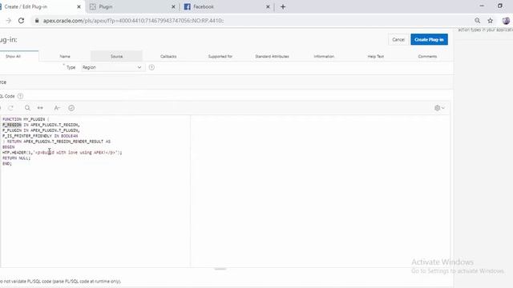
Task: Click the find and replace arrows icon
Action: click(40, 108)
